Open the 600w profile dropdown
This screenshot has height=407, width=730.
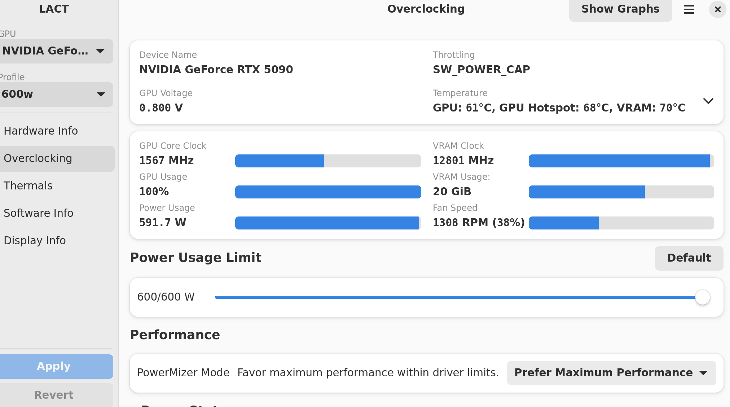(56, 95)
